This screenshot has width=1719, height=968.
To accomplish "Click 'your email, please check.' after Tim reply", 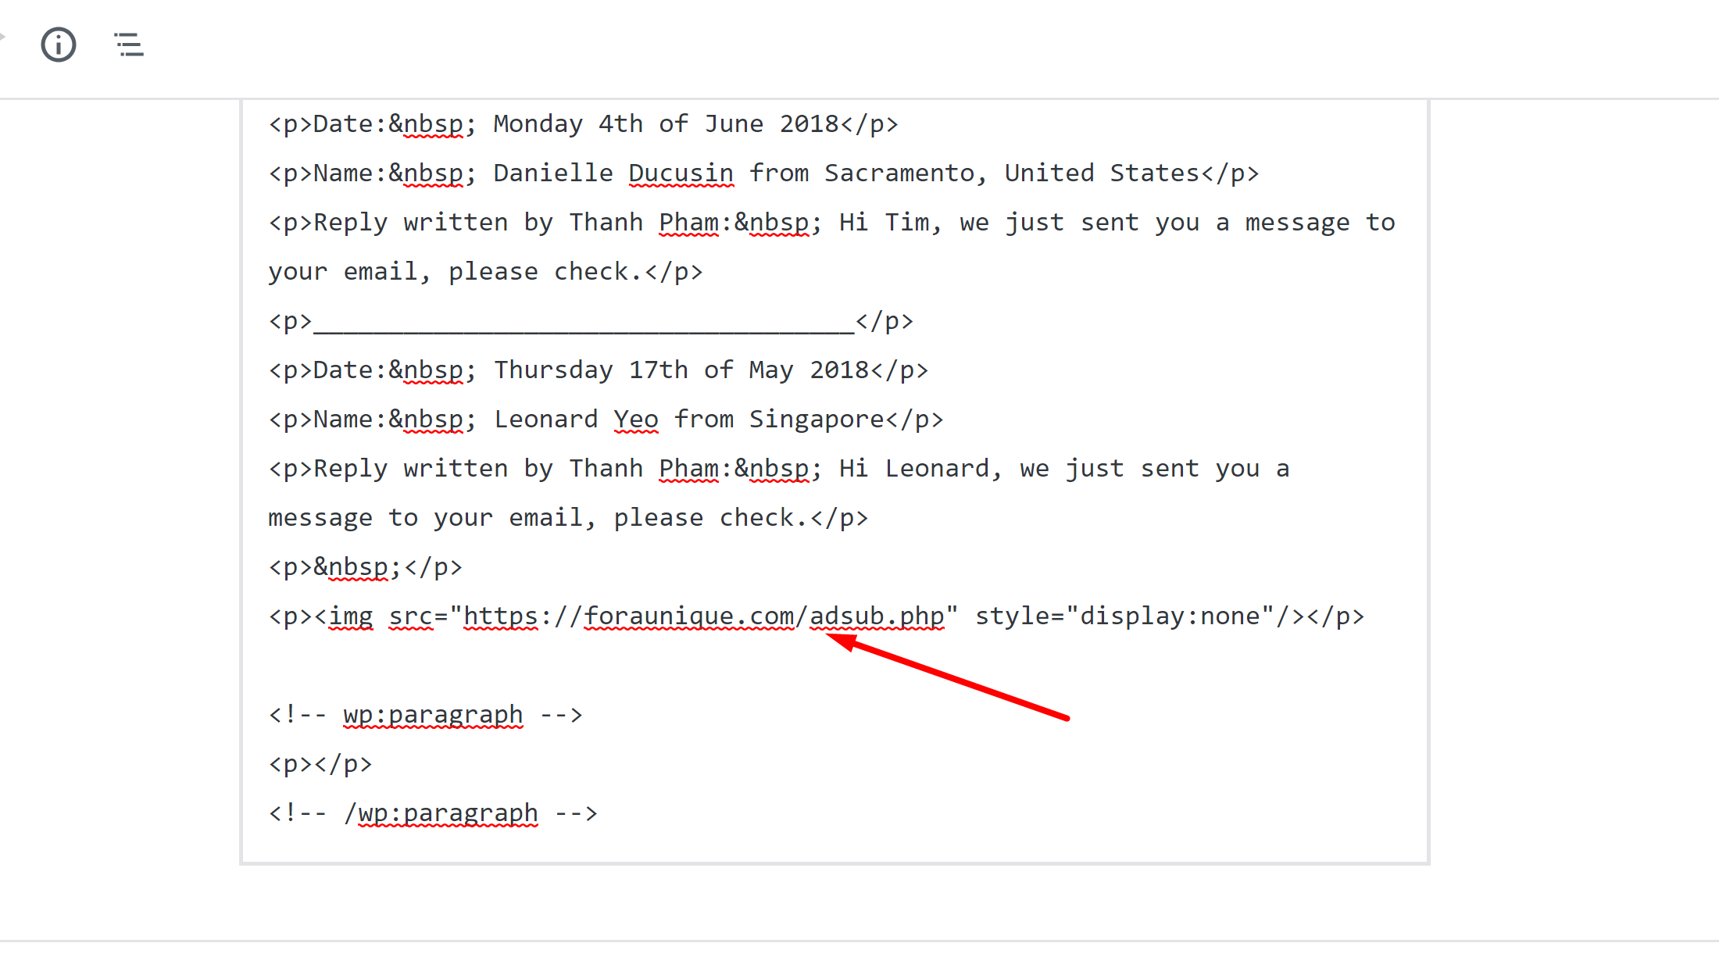I will pyautogui.click(x=455, y=271).
